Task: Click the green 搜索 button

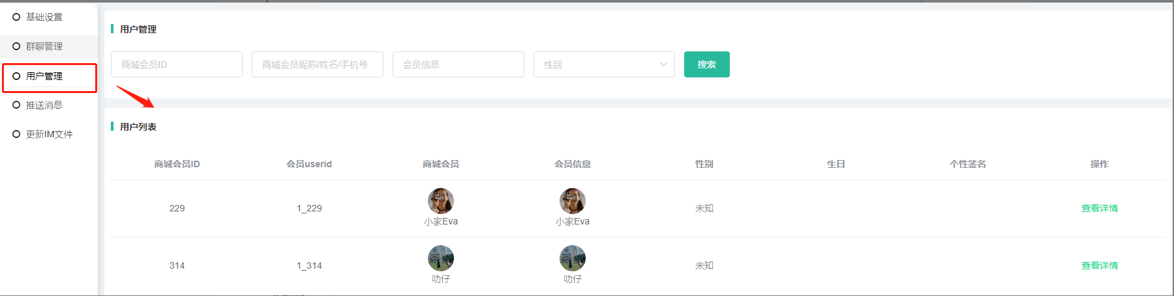Action: pyautogui.click(x=706, y=64)
